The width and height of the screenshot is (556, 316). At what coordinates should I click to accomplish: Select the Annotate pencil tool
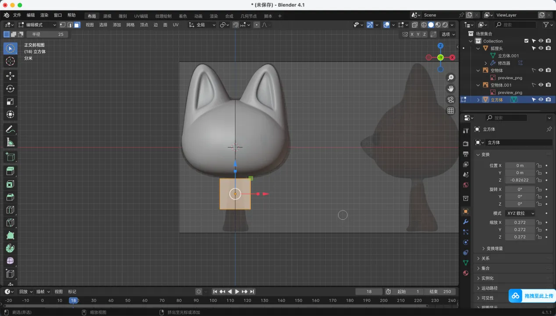(x=10, y=129)
